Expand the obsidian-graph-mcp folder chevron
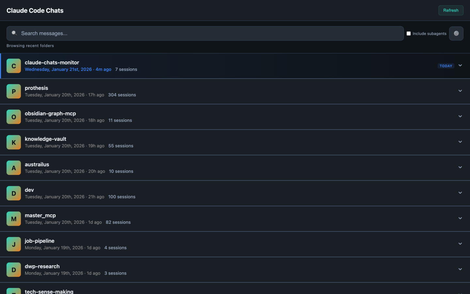Screen dimensions: 470x294 click(460, 116)
